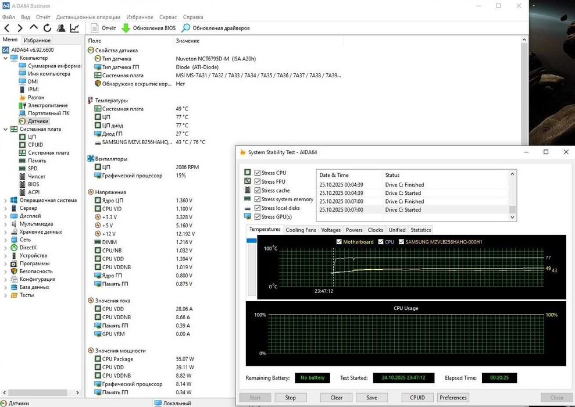Viewport: 575px width, 407px height.
Task: Toggle Stress CPU checkbox
Action: coord(258,173)
